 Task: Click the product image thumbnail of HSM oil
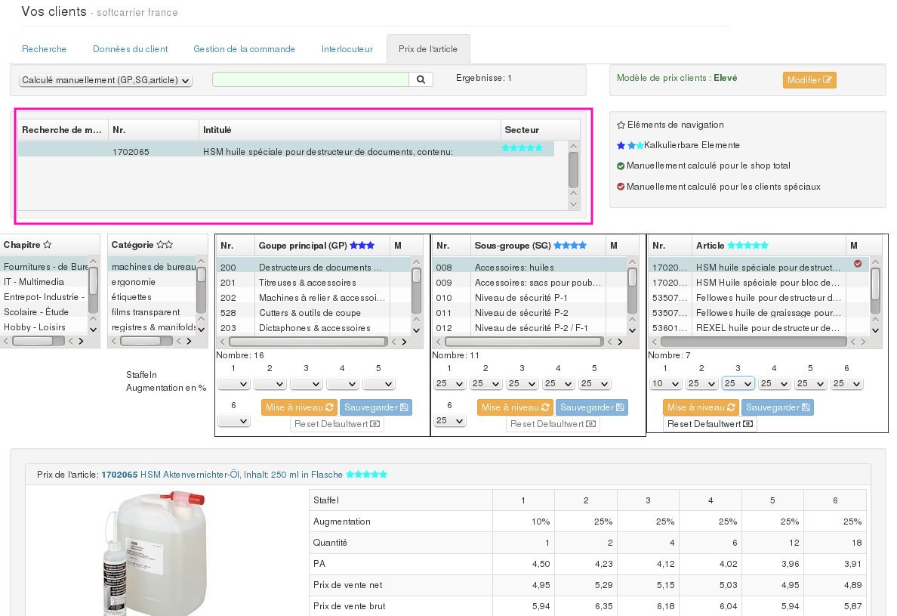155,553
